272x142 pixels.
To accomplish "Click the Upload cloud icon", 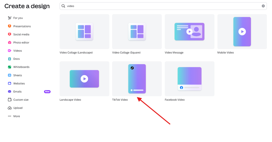I will 10,108.
